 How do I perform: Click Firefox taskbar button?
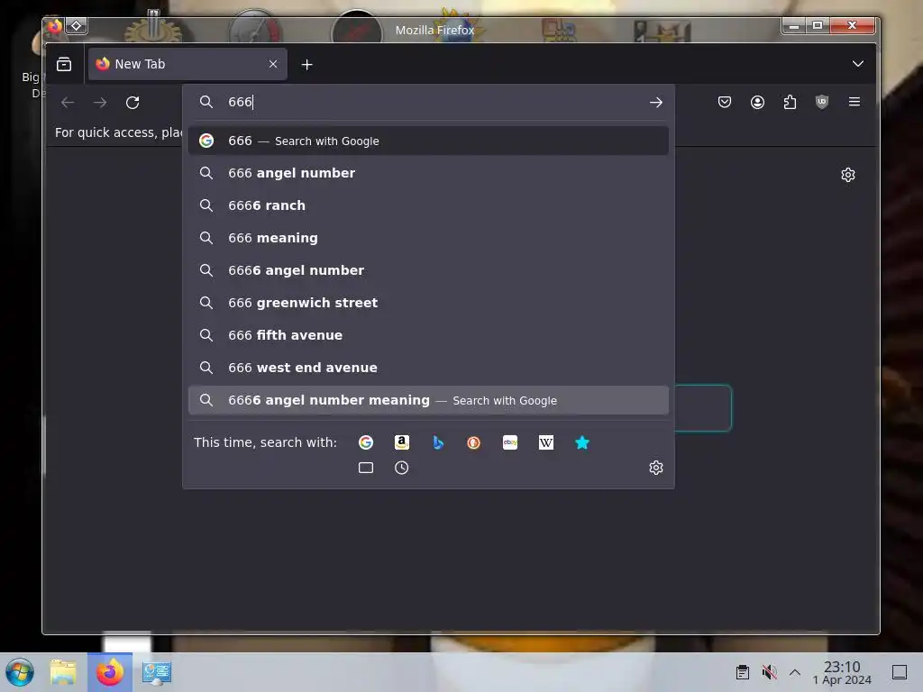pos(109,672)
